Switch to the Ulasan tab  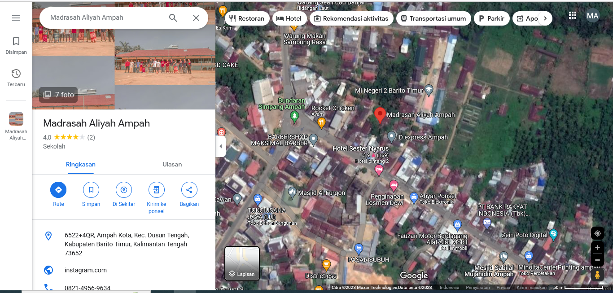172,165
